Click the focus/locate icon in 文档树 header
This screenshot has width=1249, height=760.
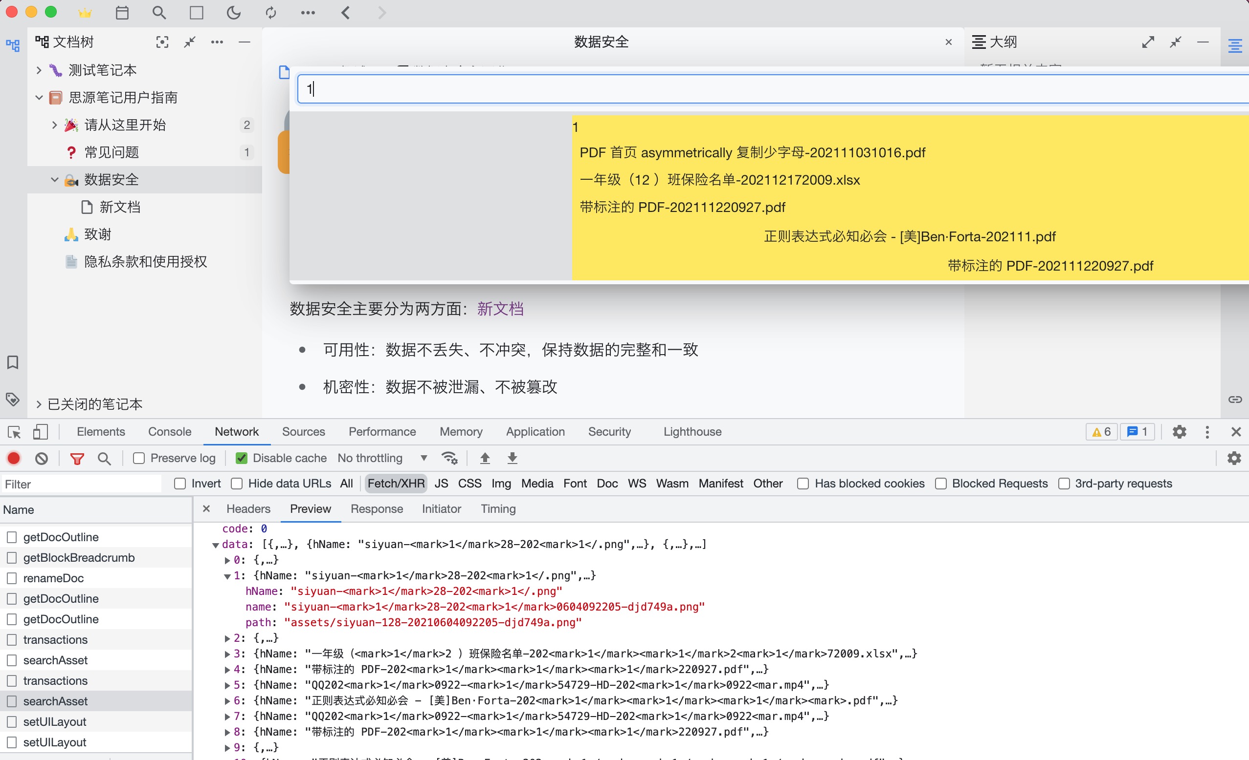pos(162,42)
